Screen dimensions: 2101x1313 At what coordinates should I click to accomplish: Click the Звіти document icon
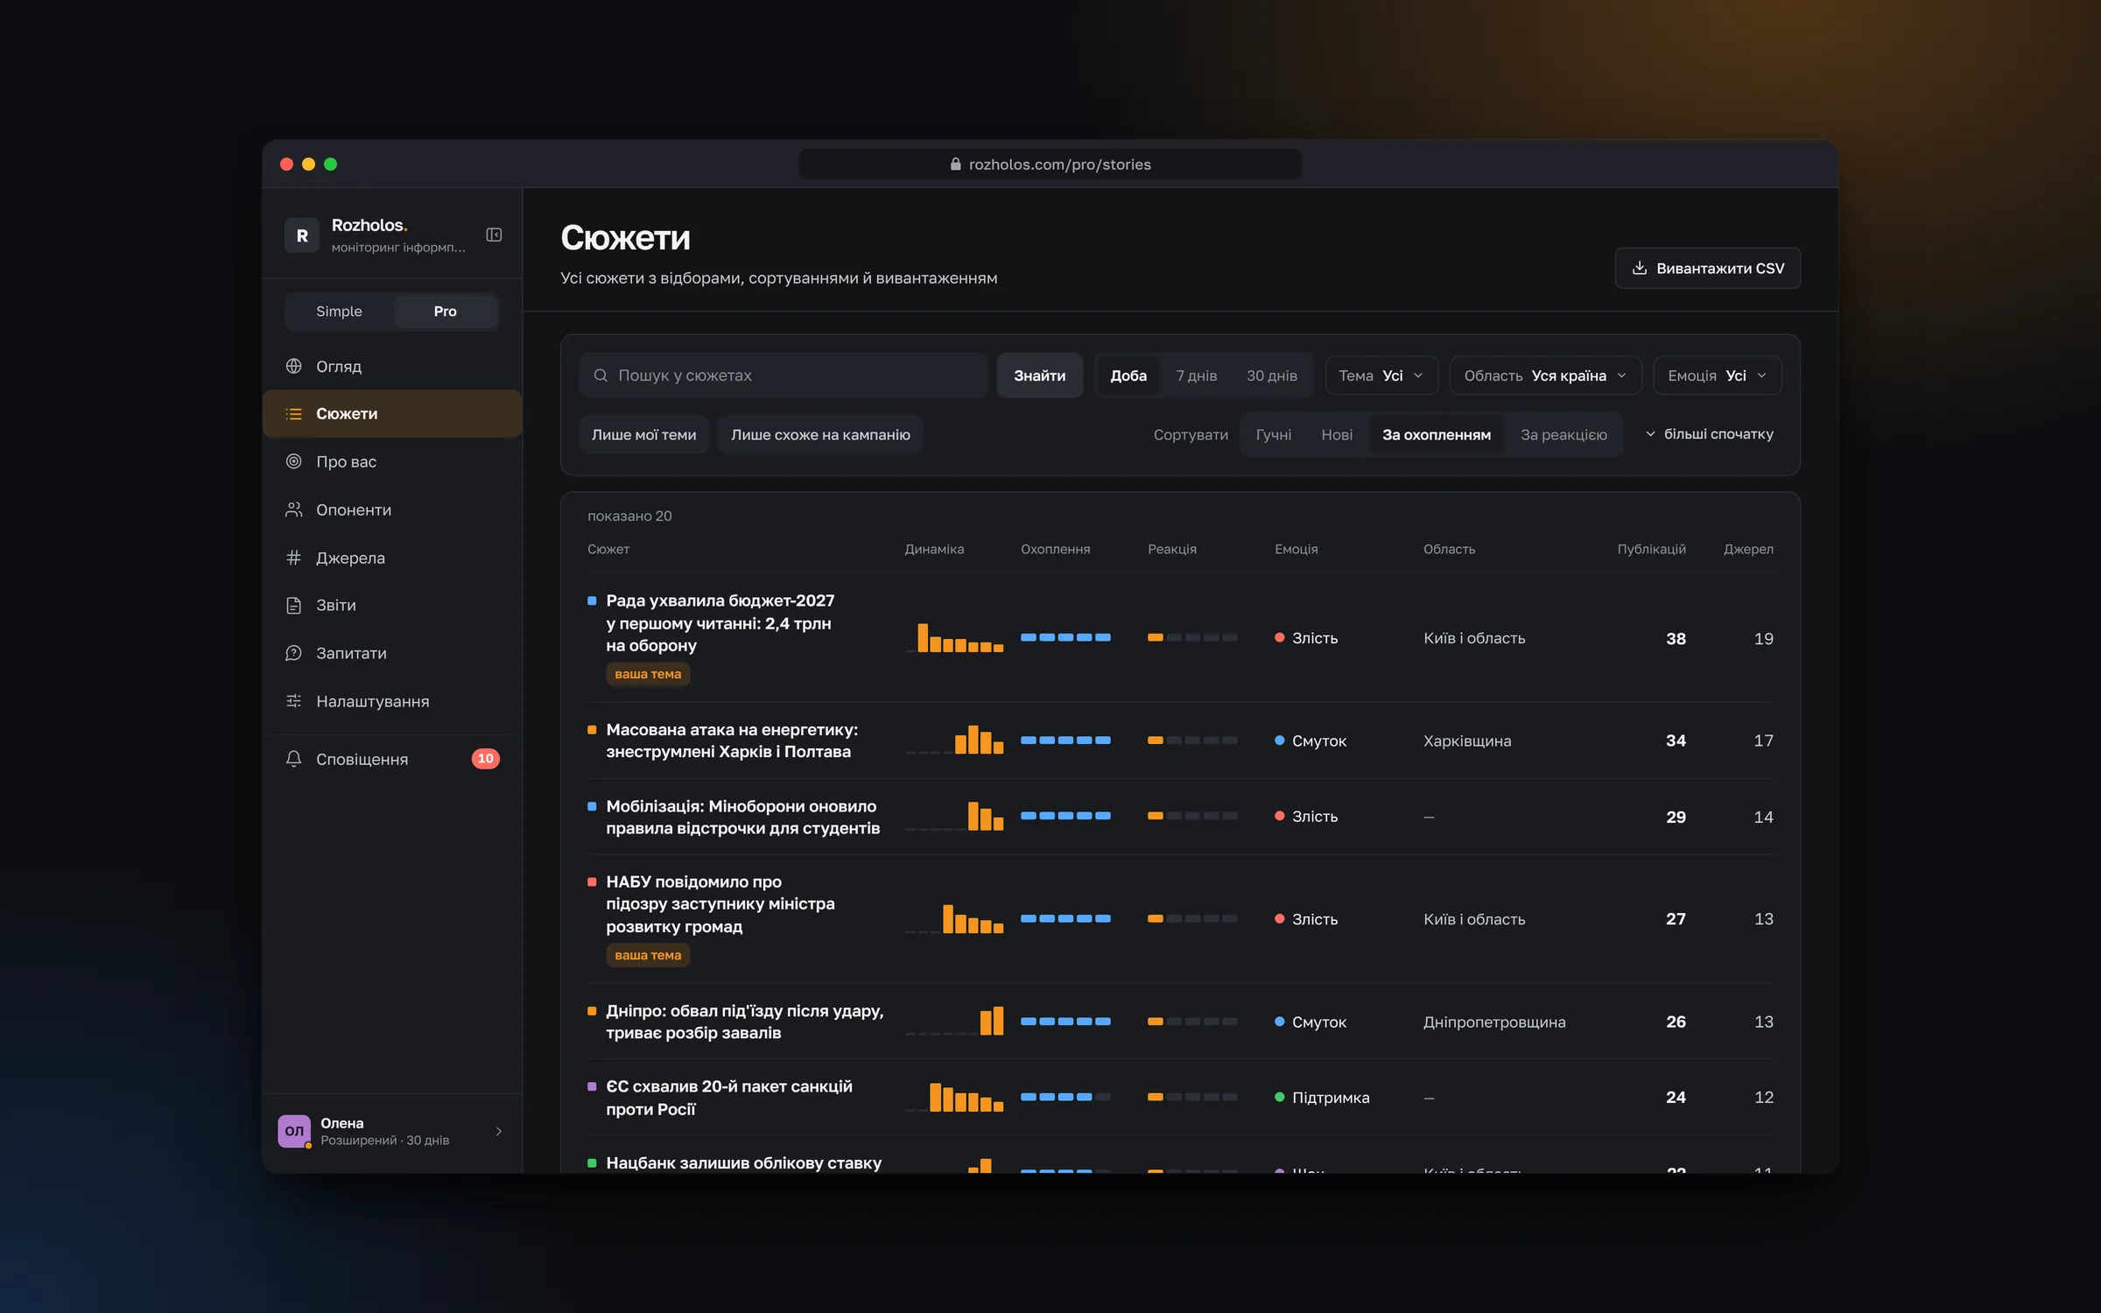[294, 605]
